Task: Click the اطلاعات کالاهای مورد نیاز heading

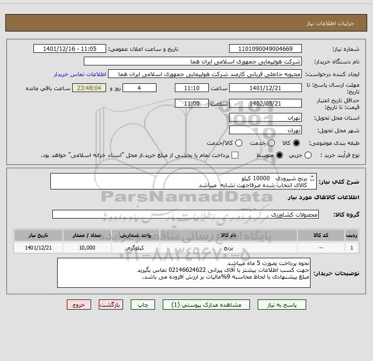Action: (323, 197)
